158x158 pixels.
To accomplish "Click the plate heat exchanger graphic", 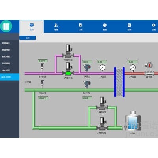I will pos(119,82).
